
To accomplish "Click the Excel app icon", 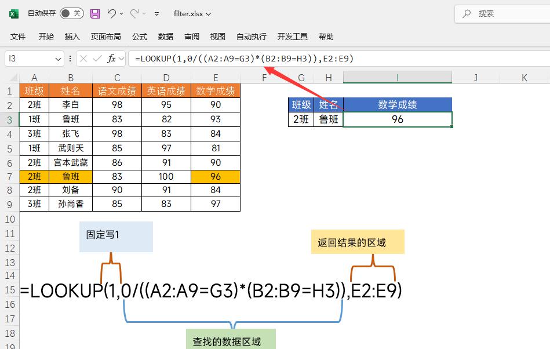I will pos(14,14).
